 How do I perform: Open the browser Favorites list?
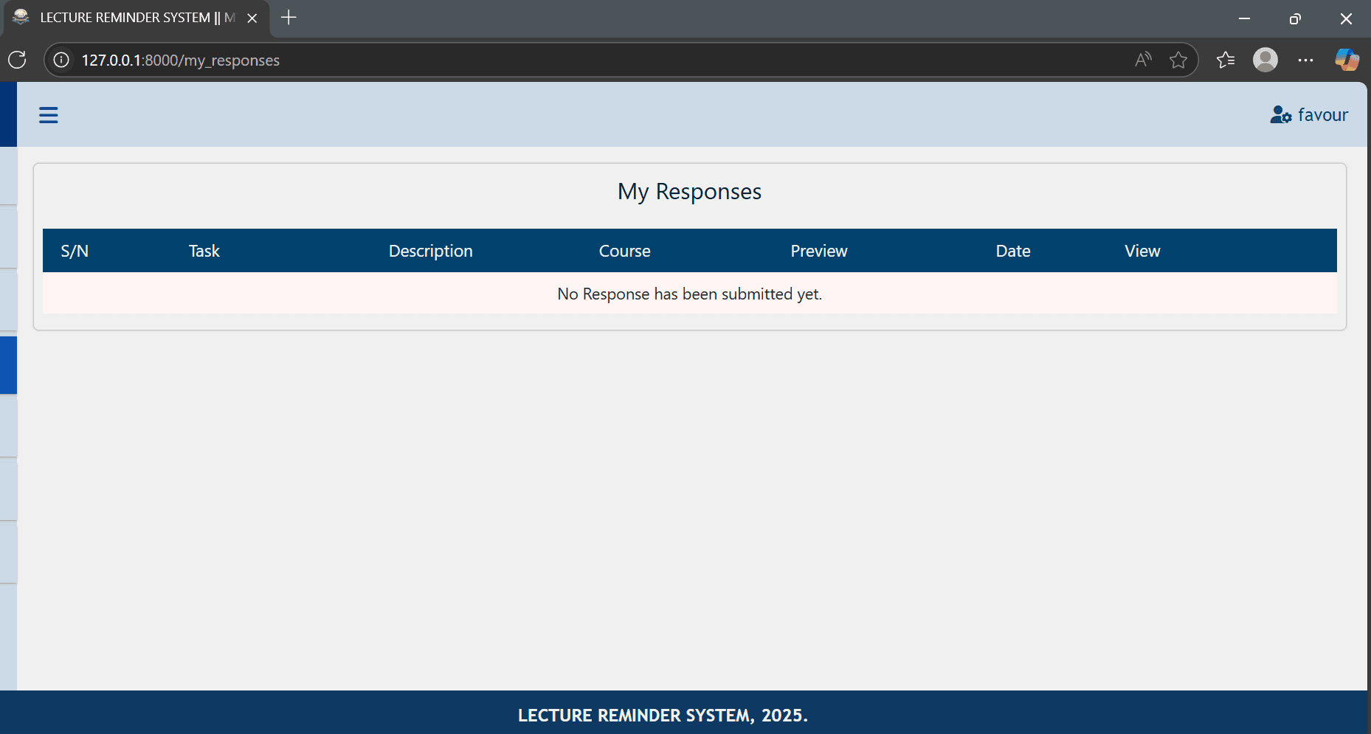1226,60
